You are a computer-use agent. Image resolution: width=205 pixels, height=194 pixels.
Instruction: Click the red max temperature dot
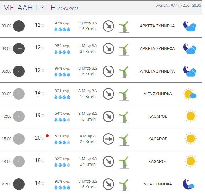tap(47, 136)
